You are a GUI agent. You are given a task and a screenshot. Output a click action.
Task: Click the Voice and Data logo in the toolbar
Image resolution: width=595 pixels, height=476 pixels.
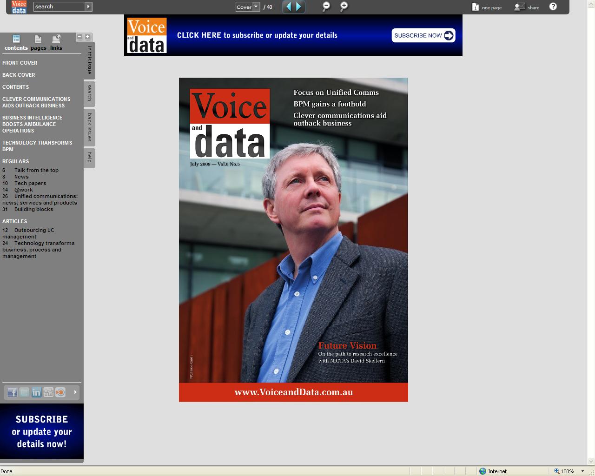(19, 7)
